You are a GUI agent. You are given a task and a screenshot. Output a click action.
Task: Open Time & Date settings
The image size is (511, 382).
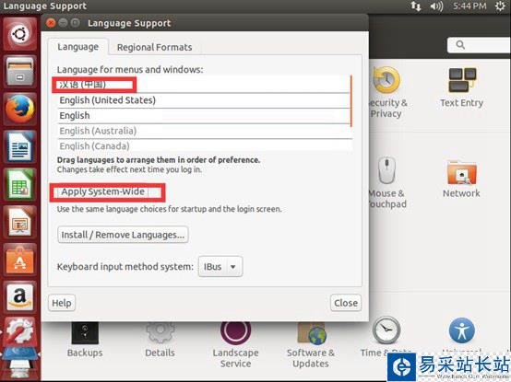click(386, 337)
